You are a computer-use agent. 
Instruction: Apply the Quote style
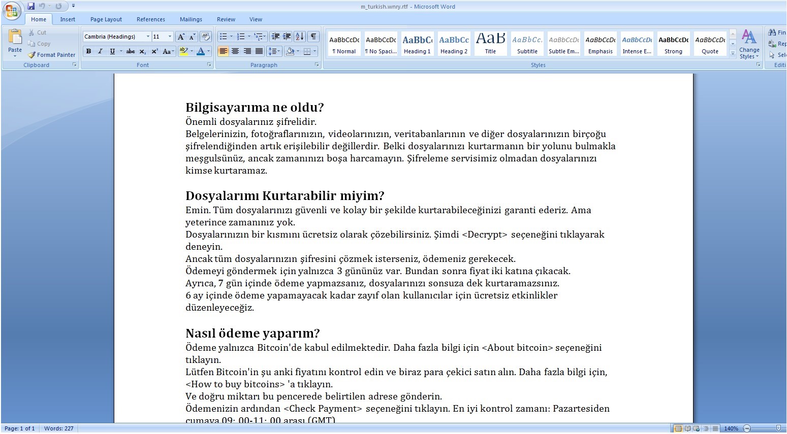(710, 44)
